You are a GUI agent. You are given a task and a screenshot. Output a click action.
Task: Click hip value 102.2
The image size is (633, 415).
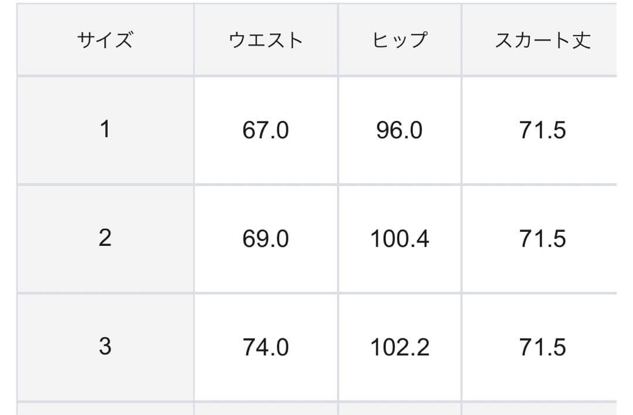tap(399, 347)
